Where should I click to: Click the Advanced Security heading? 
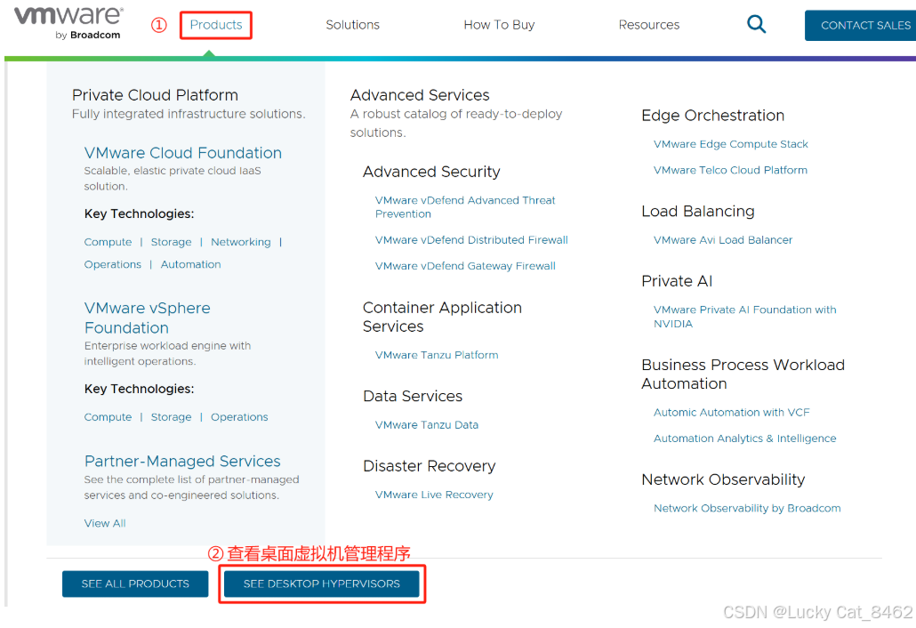coord(431,172)
